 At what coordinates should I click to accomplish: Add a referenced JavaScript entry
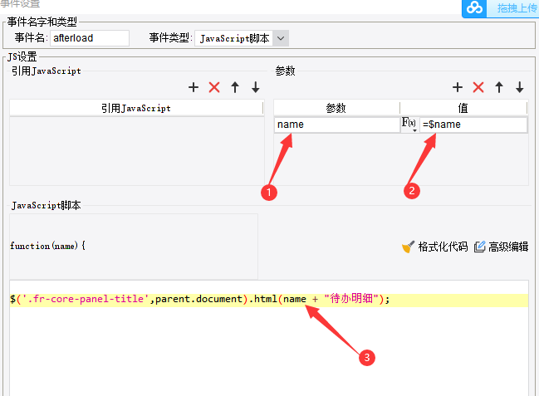[194, 87]
